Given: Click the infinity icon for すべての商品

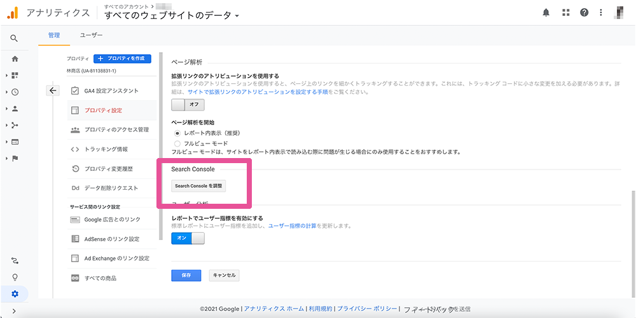Looking at the screenshot, I should (x=74, y=278).
